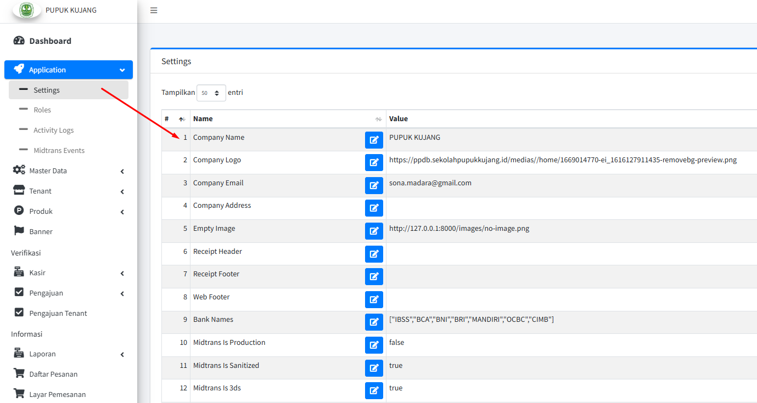The width and height of the screenshot is (757, 403).
Task: Click the Pupuk Kujang logo
Action: tap(26, 10)
